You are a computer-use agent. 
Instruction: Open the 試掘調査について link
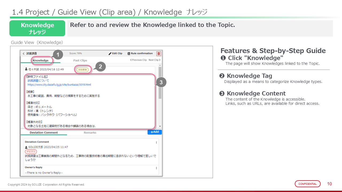pos(38,81)
